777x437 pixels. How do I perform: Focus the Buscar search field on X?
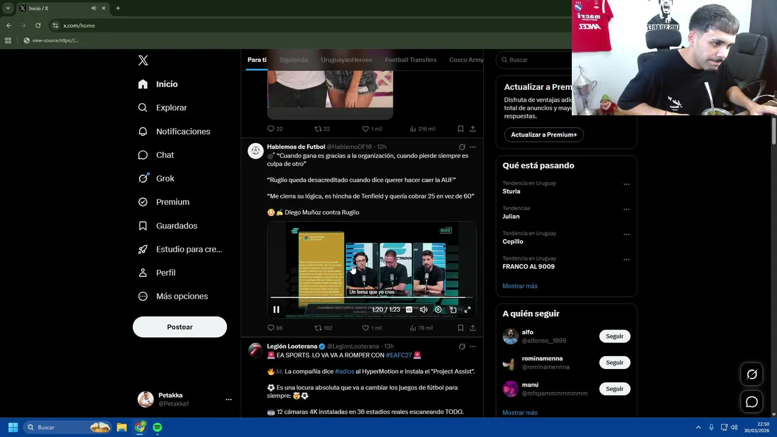(x=534, y=60)
